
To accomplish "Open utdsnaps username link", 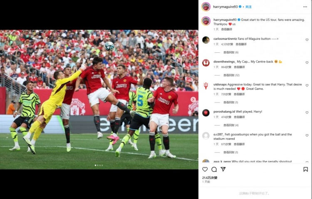I will point(220,85).
